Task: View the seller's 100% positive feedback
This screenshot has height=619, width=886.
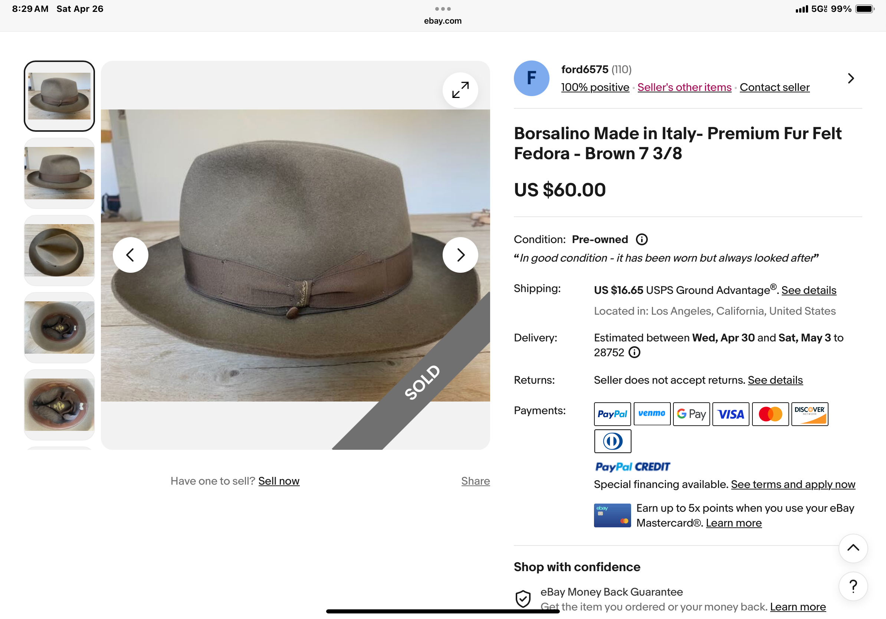Action: 595,87
